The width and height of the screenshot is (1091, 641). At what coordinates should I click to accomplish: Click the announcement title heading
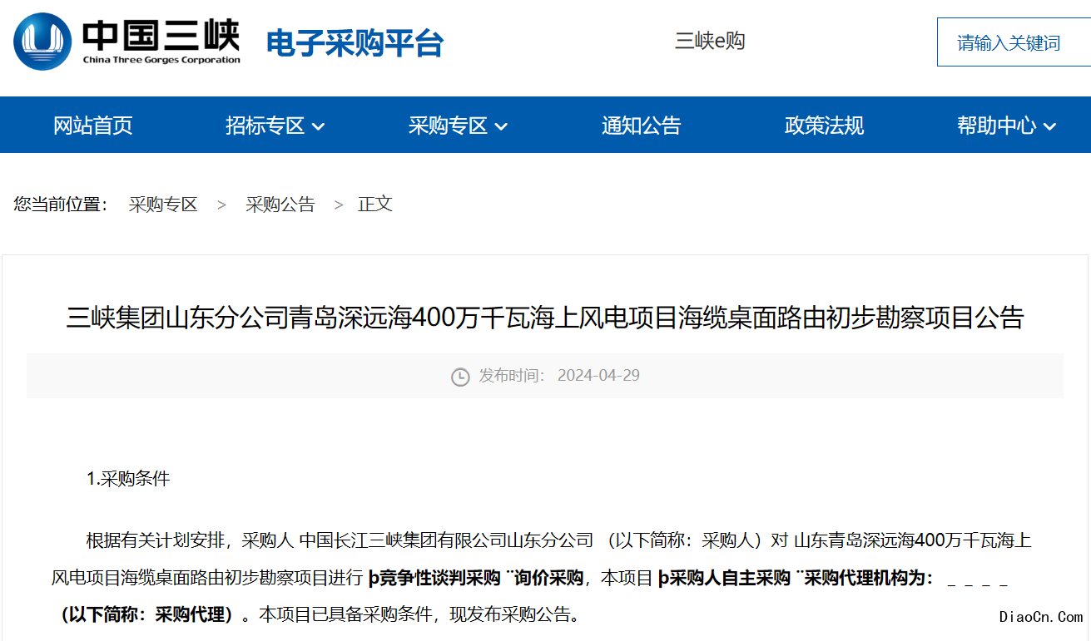tap(545, 318)
